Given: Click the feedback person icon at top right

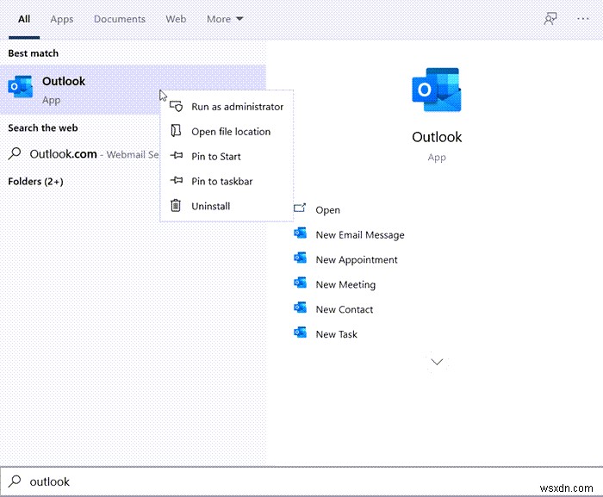Looking at the screenshot, I should pyautogui.click(x=550, y=18).
